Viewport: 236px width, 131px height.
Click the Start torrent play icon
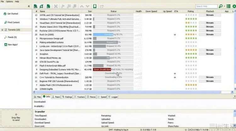tap(63, 6)
